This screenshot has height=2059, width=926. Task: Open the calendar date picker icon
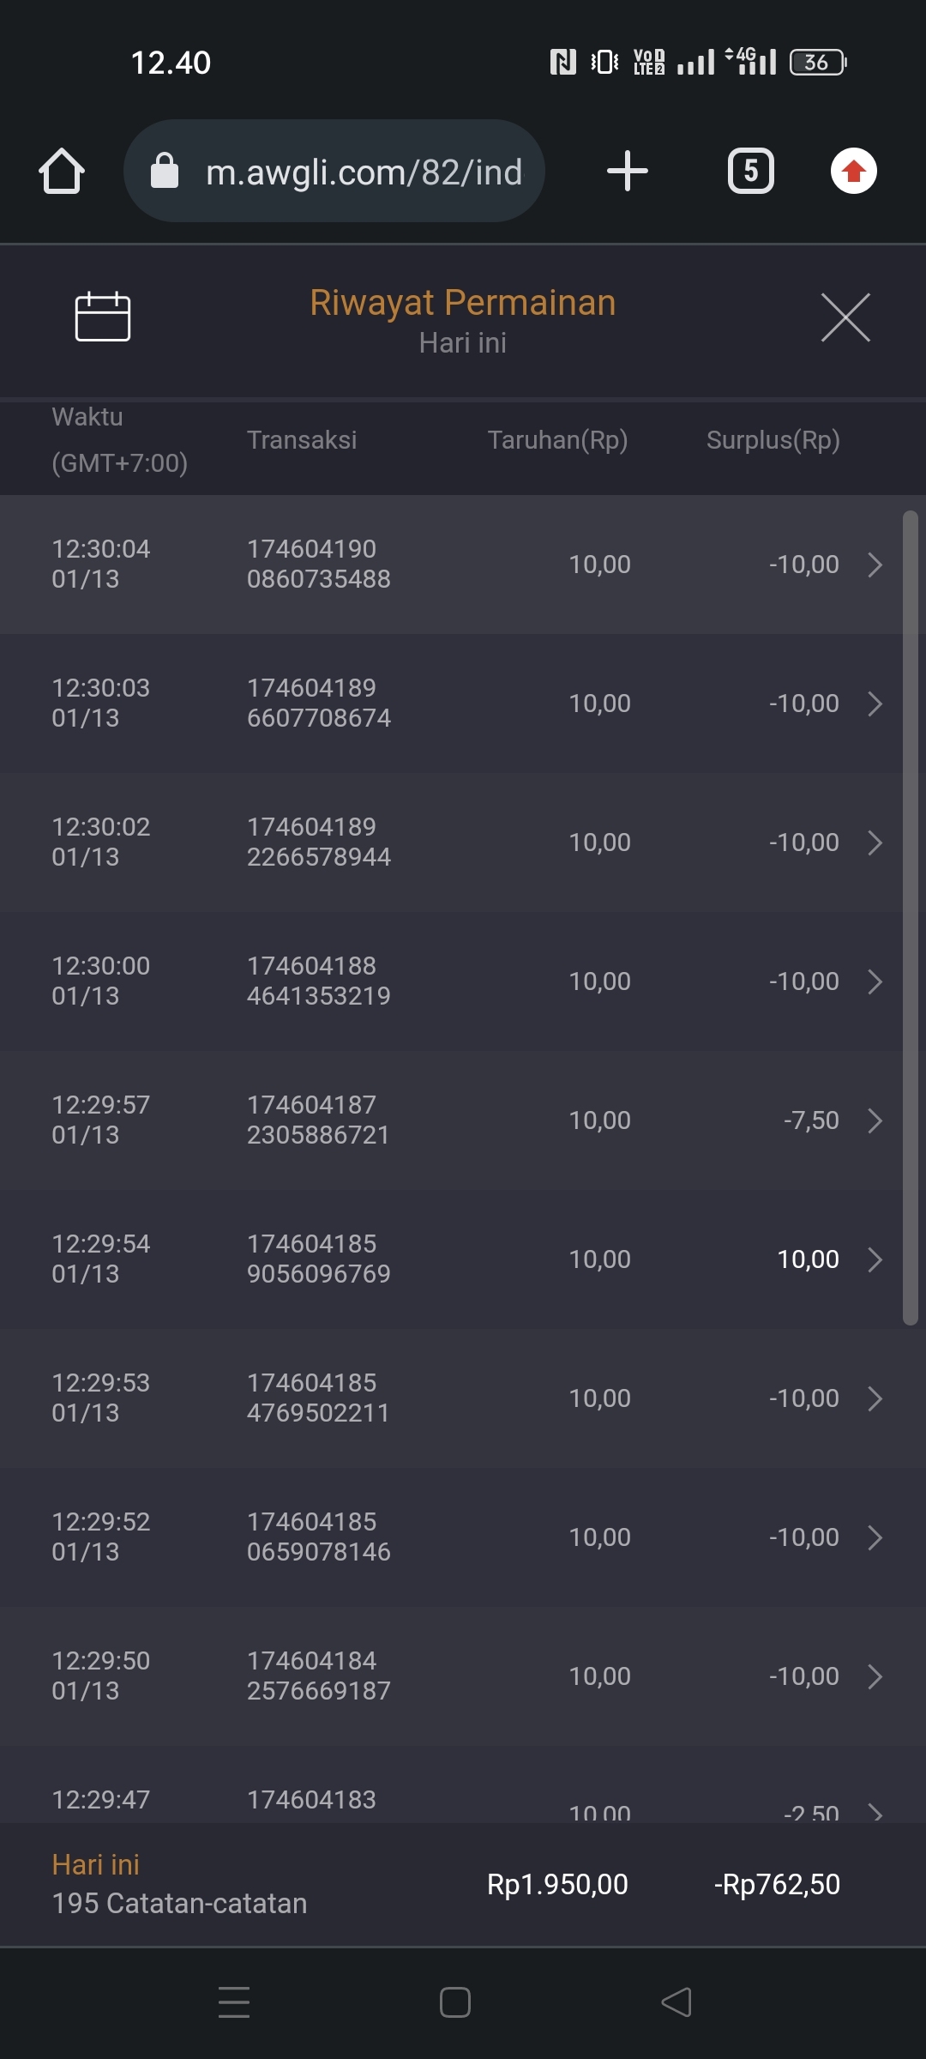103,317
